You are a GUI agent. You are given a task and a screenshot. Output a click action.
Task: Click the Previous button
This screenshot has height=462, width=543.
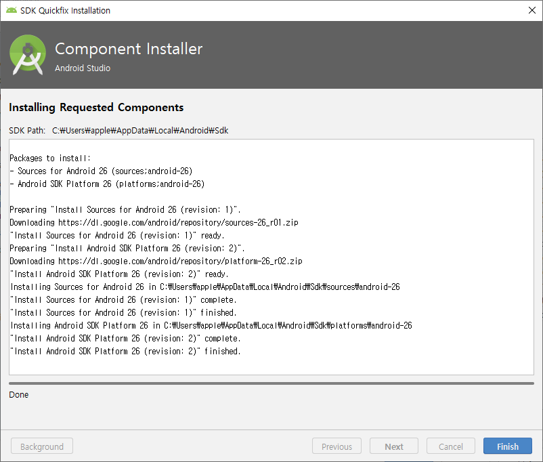[336, 446]
